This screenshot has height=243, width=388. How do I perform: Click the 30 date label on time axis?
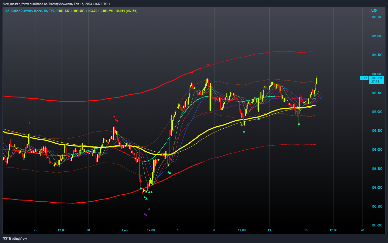coord(88,230)
